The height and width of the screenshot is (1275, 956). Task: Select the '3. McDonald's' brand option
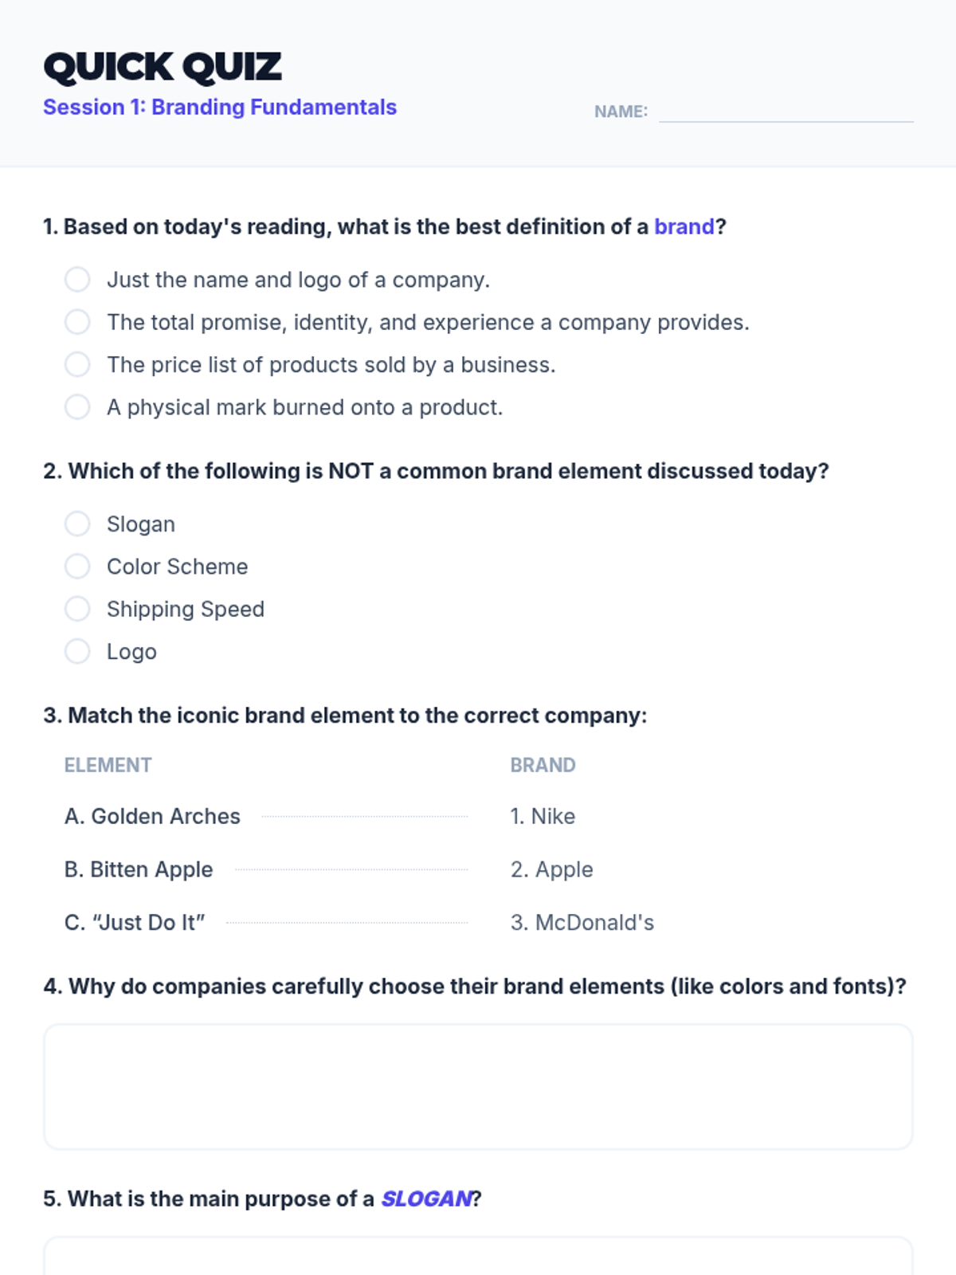point(582,923)
